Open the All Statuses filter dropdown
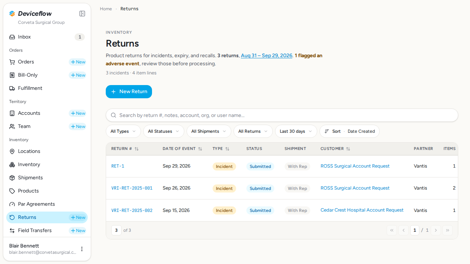 click(x=164, y=131)
